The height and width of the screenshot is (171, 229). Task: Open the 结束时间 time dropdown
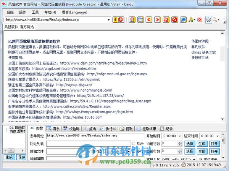[x=218, y=136]
